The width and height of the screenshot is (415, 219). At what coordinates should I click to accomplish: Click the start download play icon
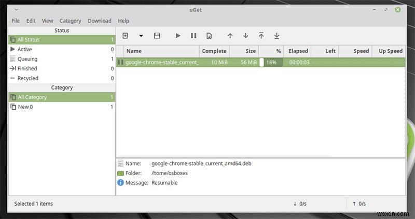point(178,36)
